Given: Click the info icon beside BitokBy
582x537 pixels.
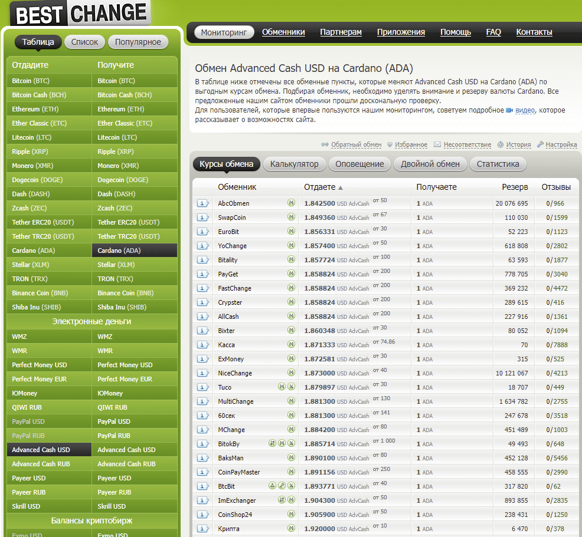Looking at the screenshot, I should point(202,444).
